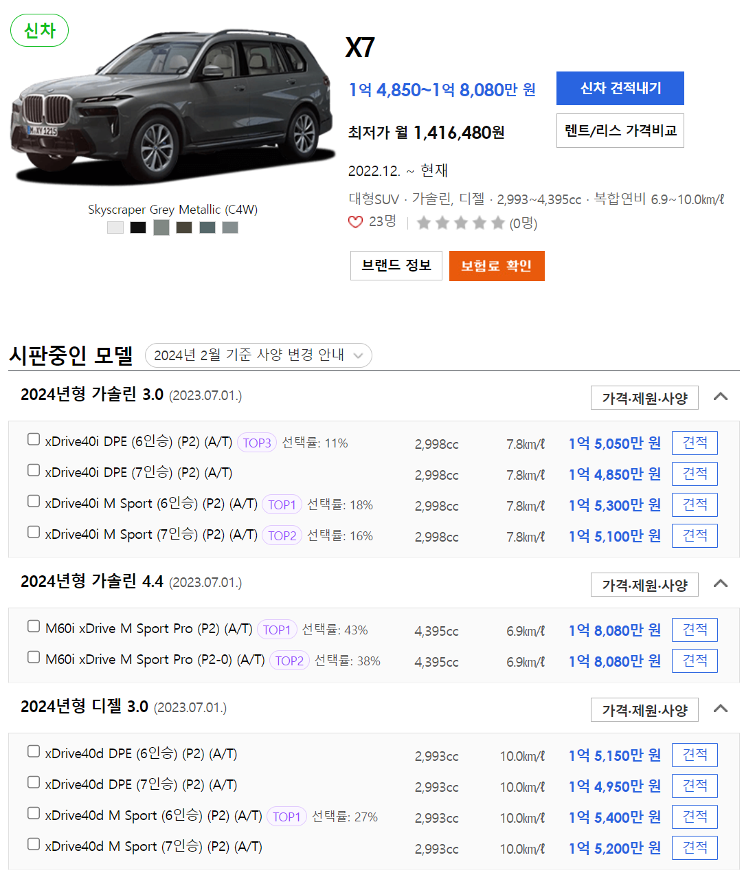Image resolution: width=755 pixels, height=875 pixels.
Task: Click 선택률: 43% text
Action: tap(335, 630)
